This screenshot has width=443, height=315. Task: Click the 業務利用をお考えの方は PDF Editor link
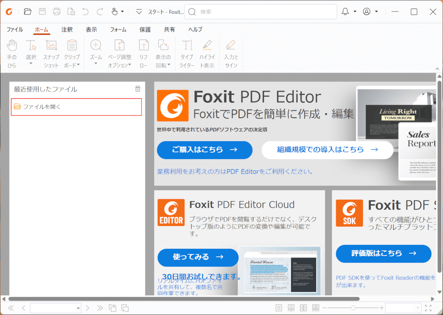coord(235,172)
